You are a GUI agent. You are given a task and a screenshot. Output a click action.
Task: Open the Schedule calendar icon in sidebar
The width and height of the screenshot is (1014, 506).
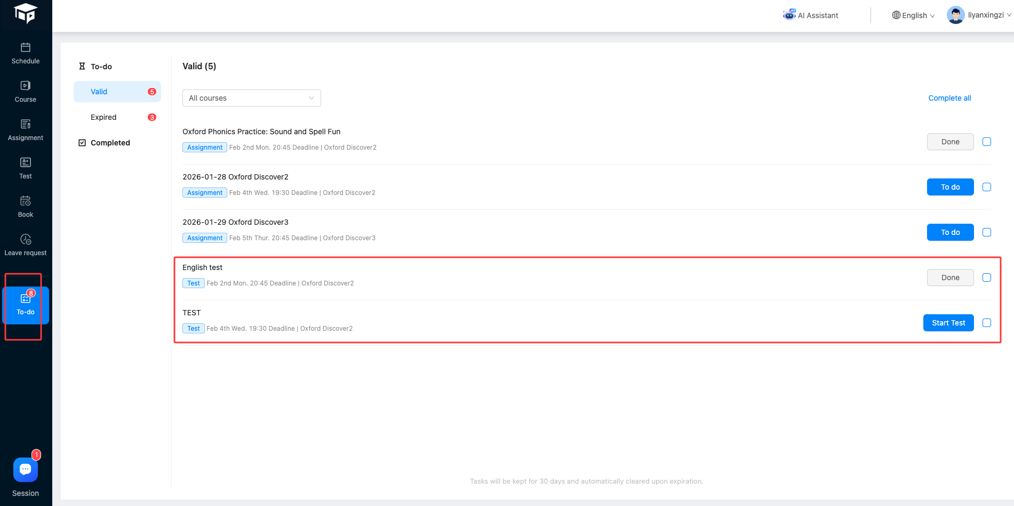26,48
